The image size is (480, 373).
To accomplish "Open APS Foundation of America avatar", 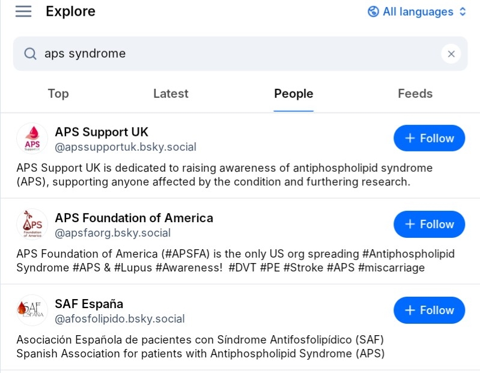I will [32, 224].
